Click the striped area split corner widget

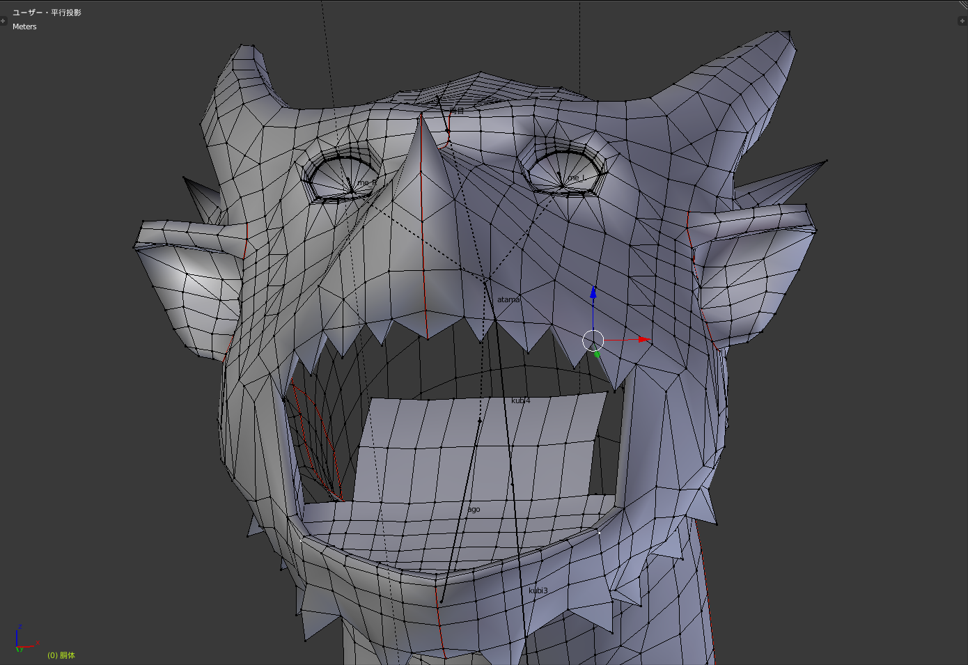[x=963, y=5]
